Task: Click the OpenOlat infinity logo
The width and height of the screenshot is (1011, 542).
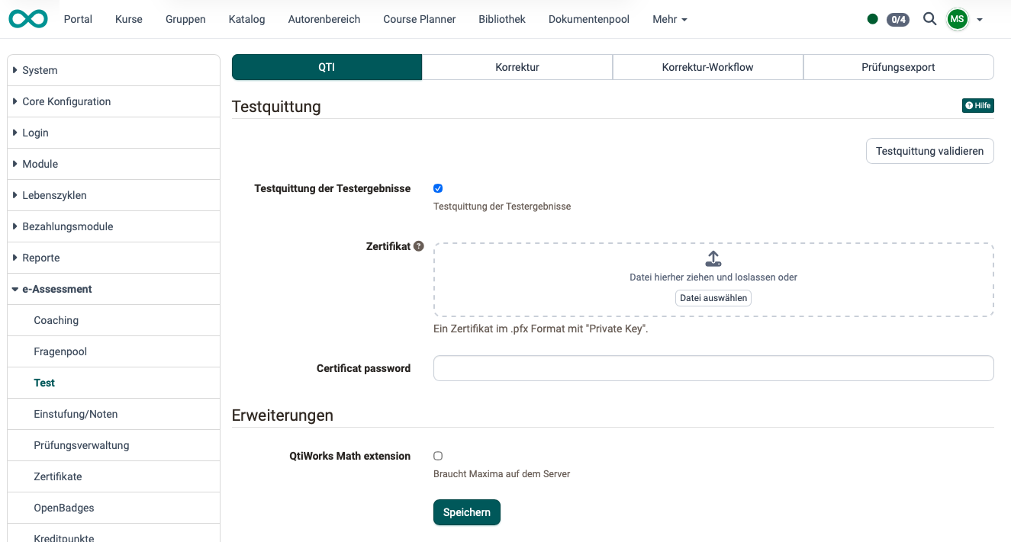Action: (x=27, y=19)
